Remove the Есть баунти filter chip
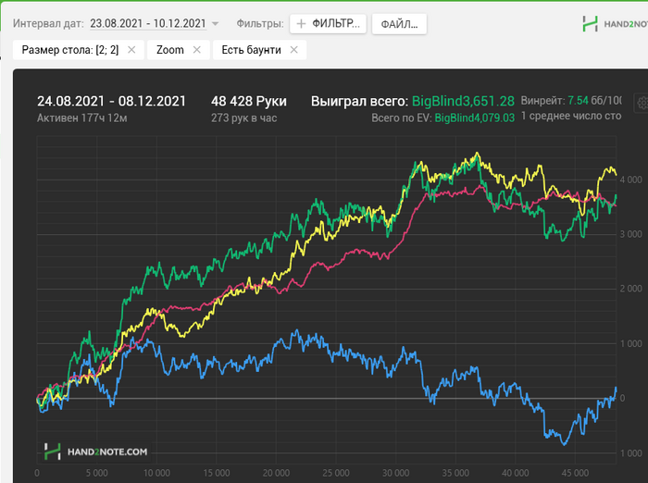 click(293, 50)
